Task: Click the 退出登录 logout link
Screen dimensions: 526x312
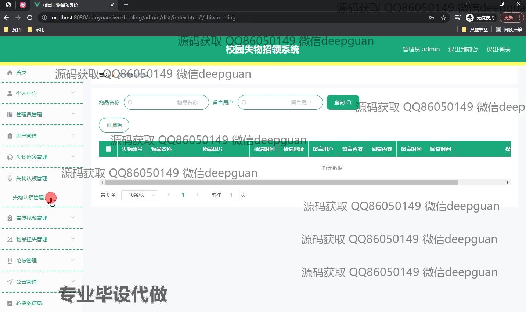Action: [498, 49]
